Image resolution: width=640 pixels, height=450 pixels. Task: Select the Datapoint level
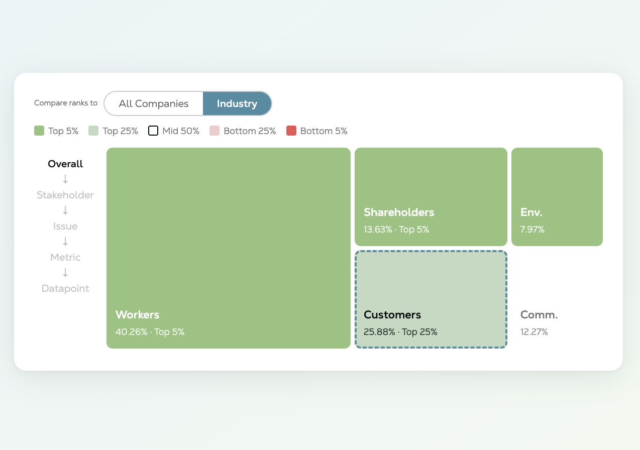point(65,288)
